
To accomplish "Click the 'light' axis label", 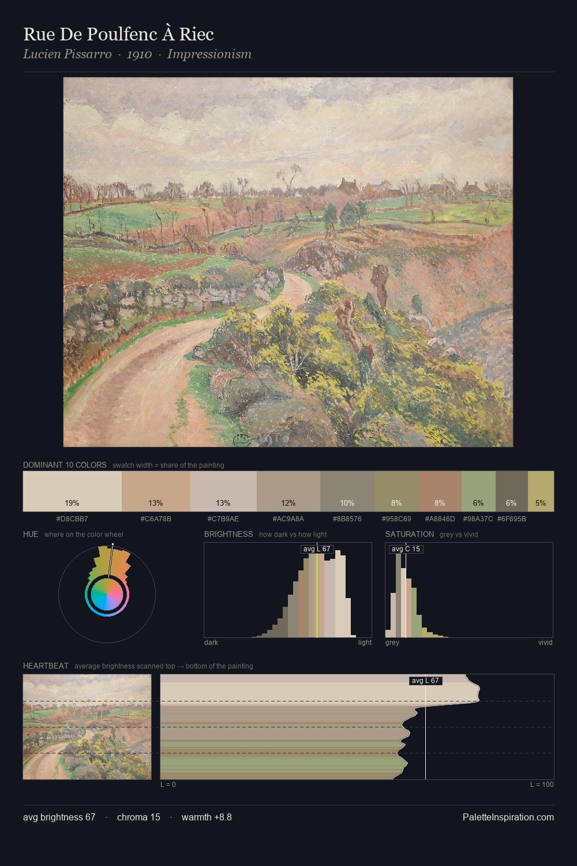I will click(x=365, y=643).
